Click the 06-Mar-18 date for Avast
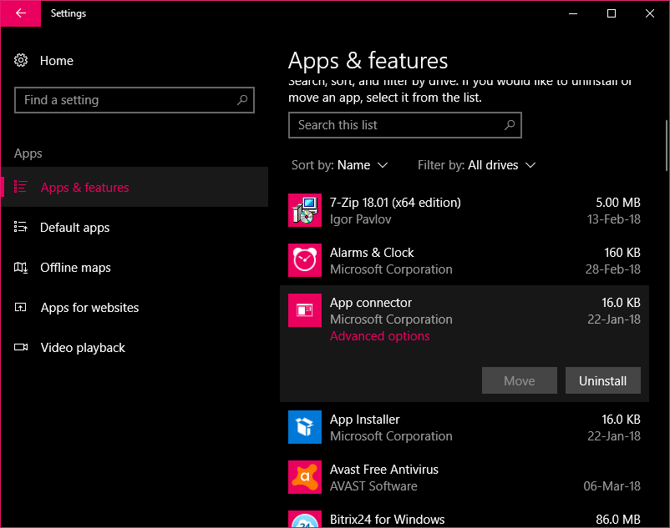Screen dimensions: 670x528 pos(612,485)
